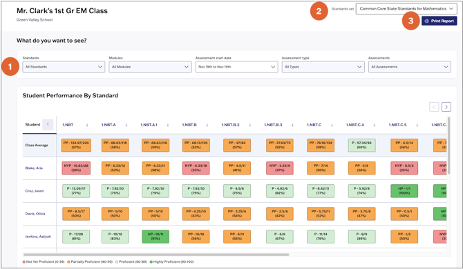Click the sort arrow next to 1.NBT.C.4

pyautogui.click(x=375, y=125)
